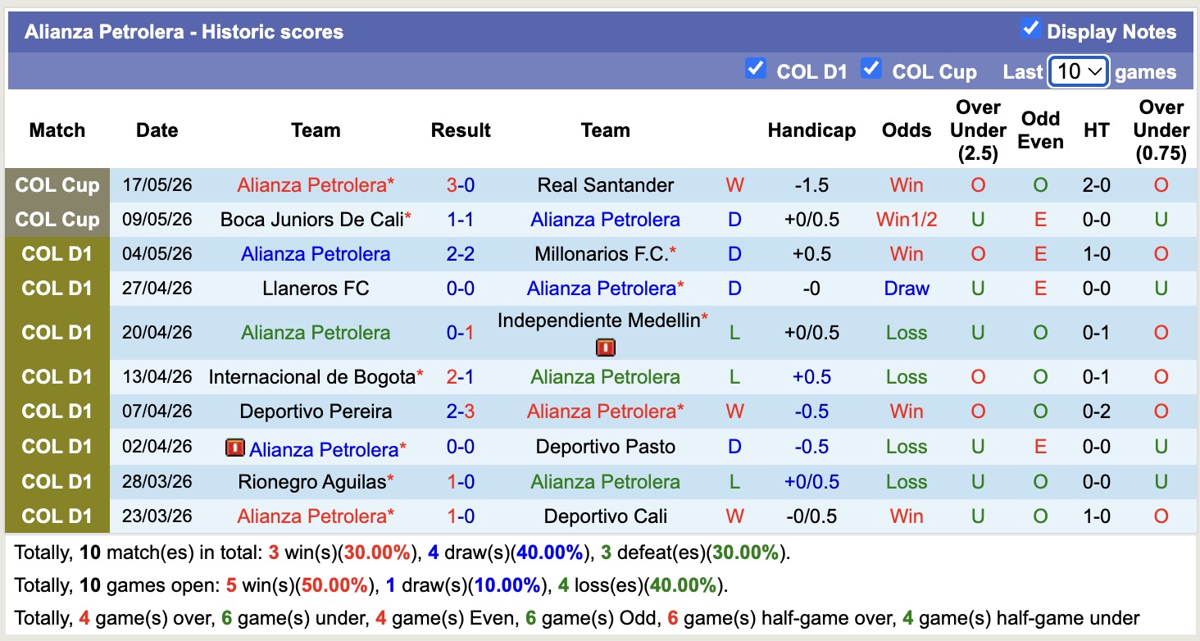Click Rionegro Aguilas team name
This screenshot has height=641, width=1200.
pyautogui.click(x=311, y=482)
